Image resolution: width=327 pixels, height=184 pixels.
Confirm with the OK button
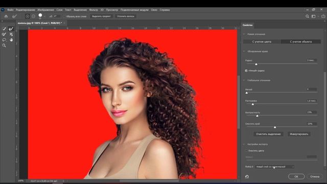click(296, 177)
